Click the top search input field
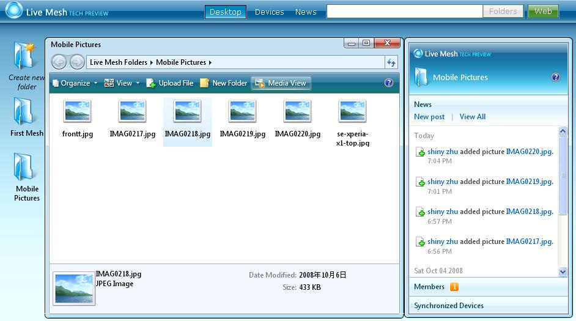576x321 pixels. pos(404,12)
